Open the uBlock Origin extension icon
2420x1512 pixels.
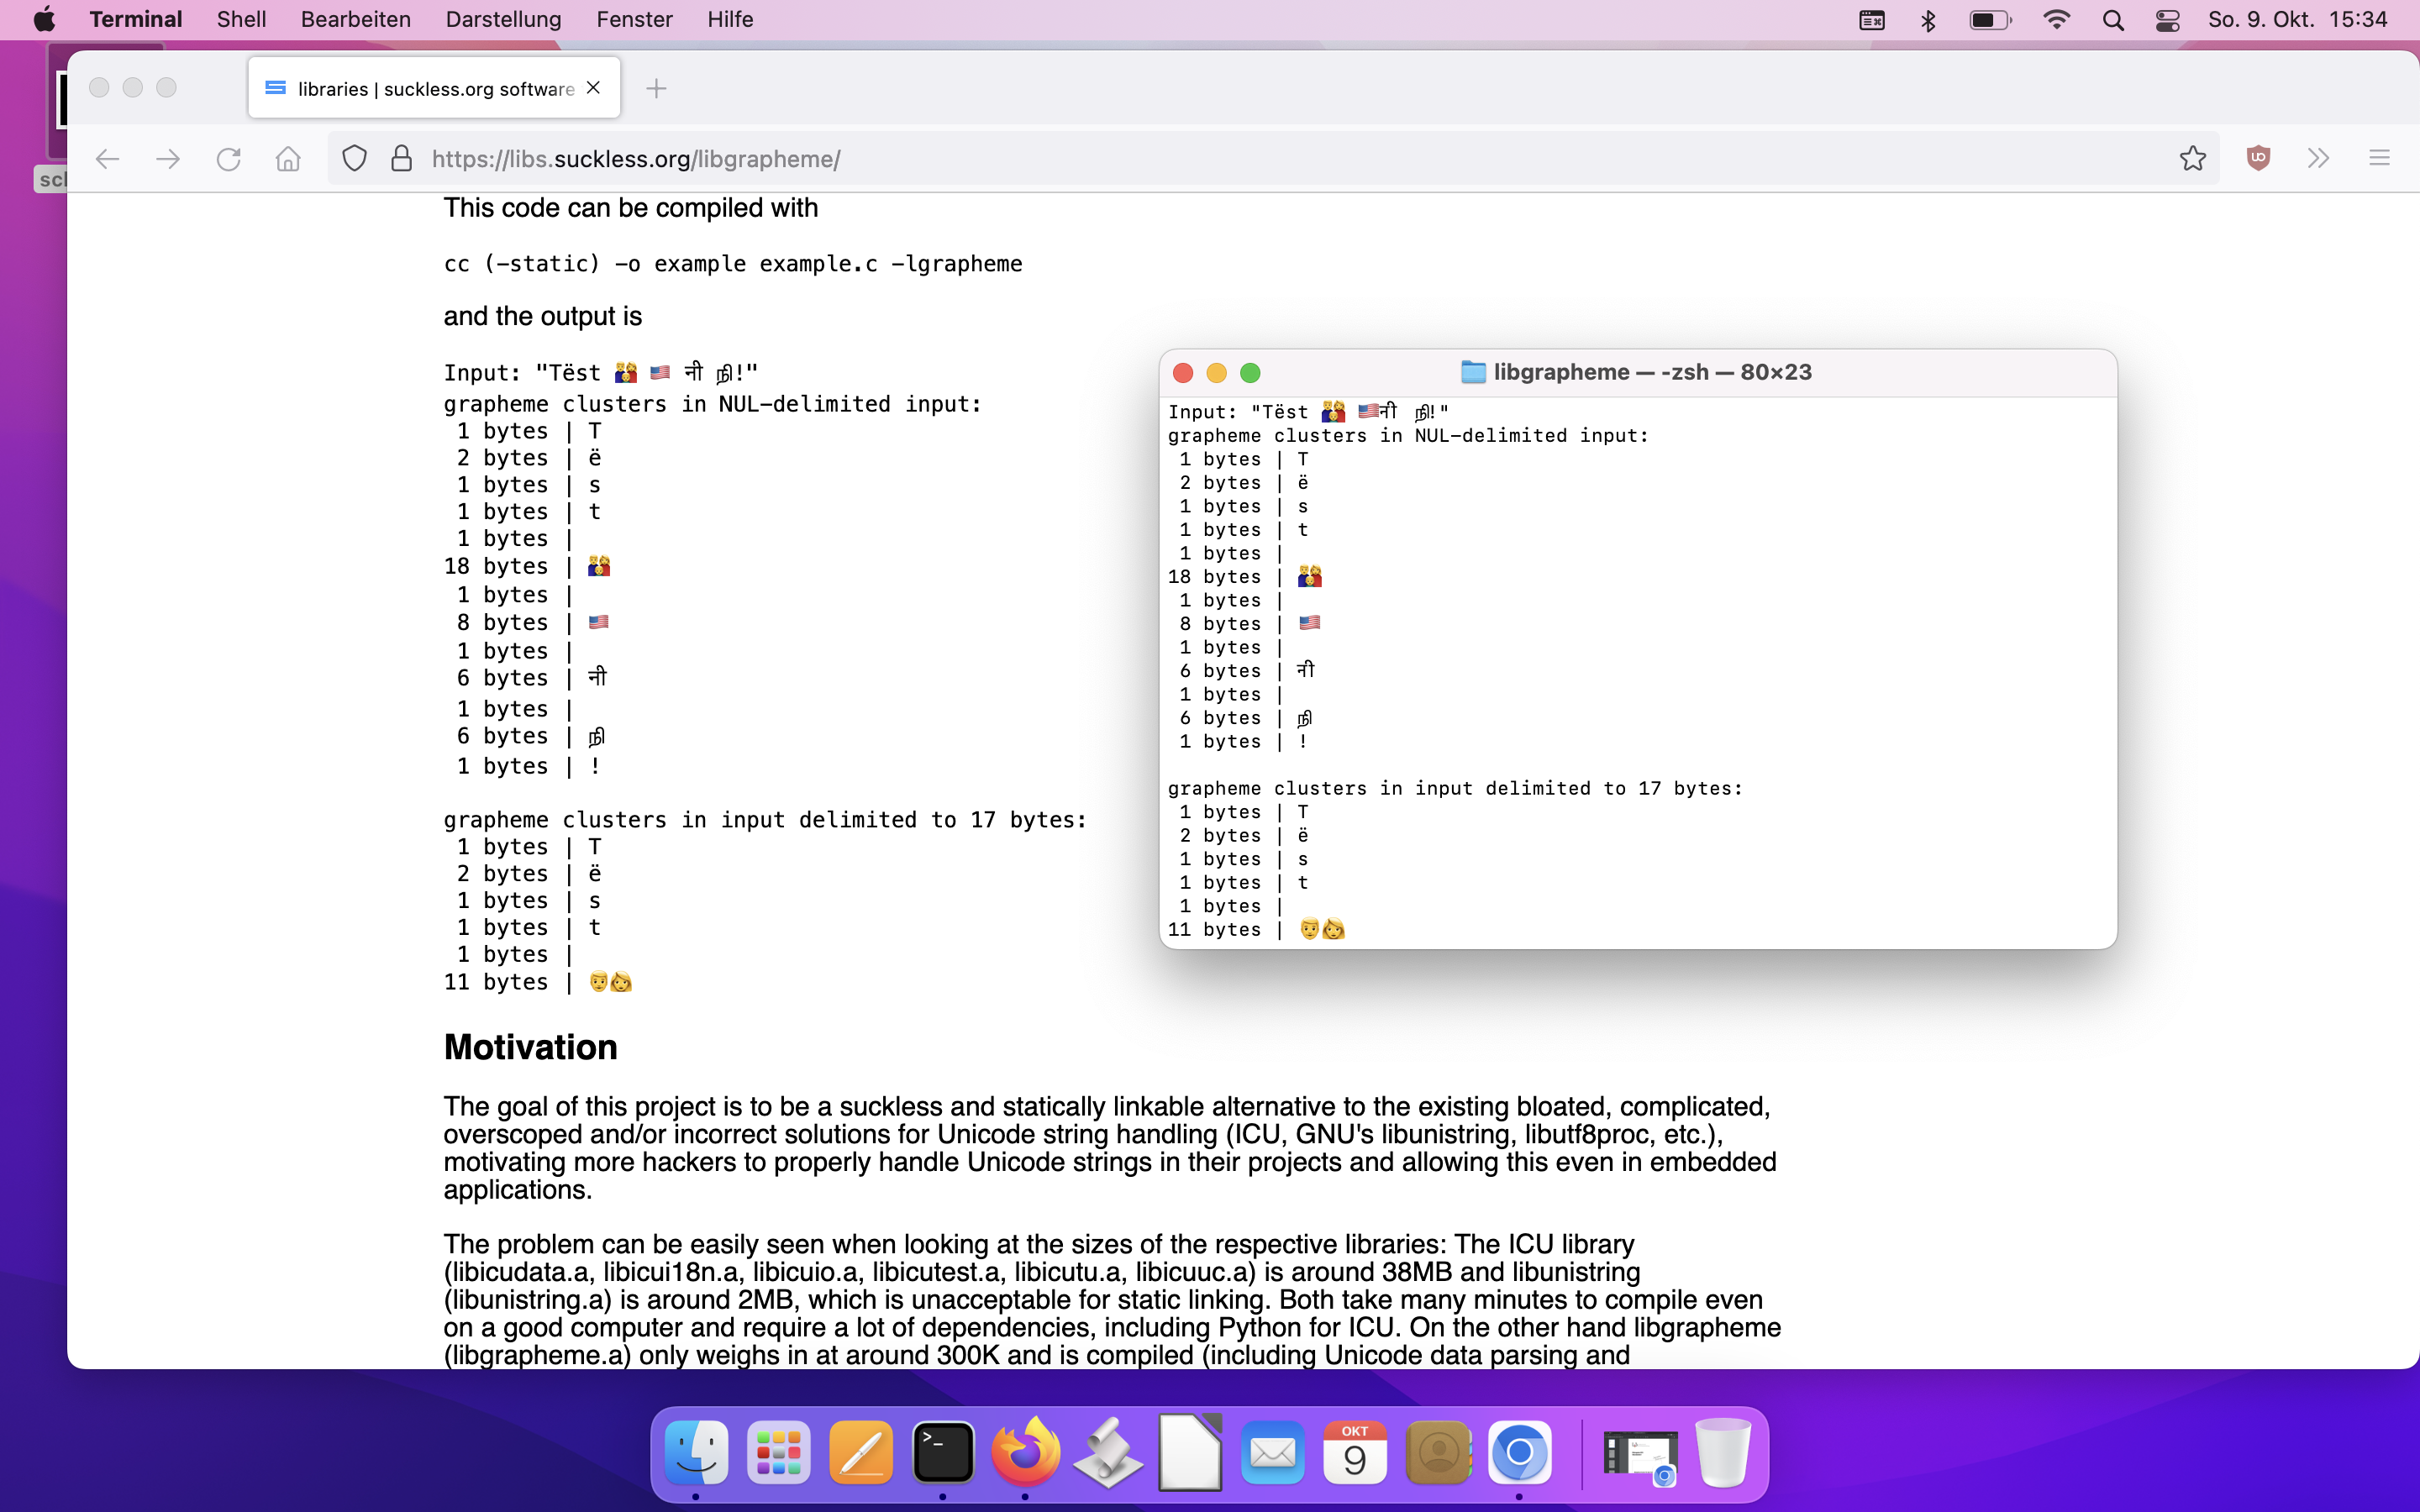pos(2258,159)
